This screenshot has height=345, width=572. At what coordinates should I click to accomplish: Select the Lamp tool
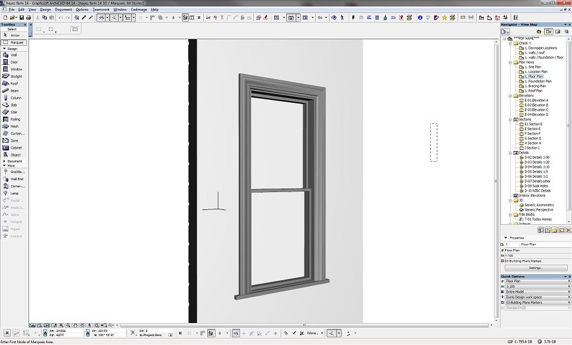tap(13, 193)
